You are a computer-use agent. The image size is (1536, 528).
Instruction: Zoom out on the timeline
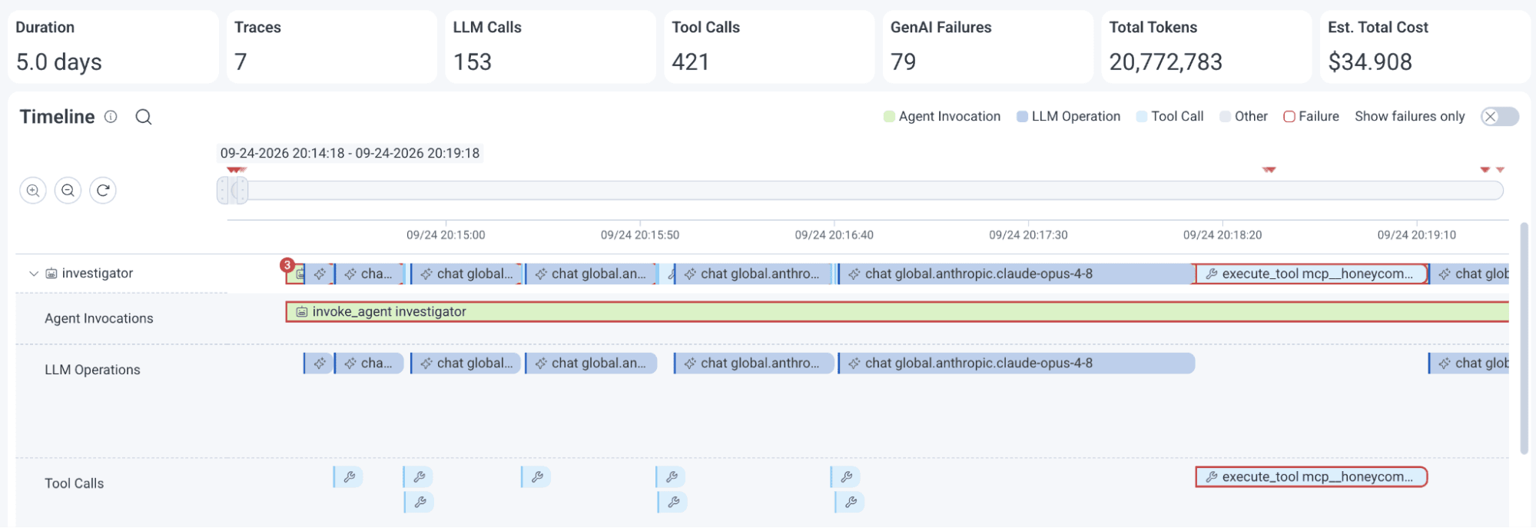click(68, 191)
